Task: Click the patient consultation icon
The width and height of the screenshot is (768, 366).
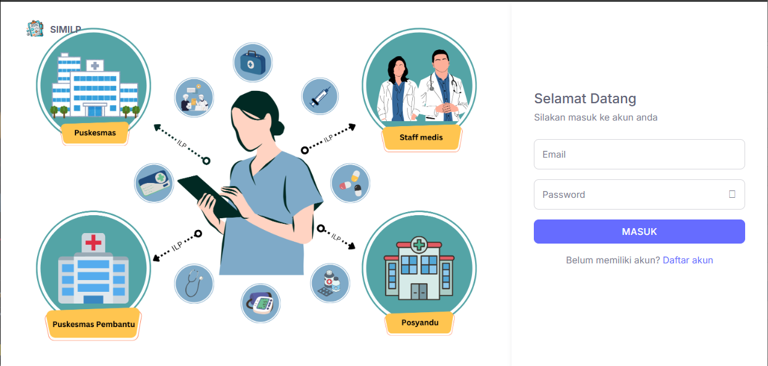Action: click(x=194, y=97)
